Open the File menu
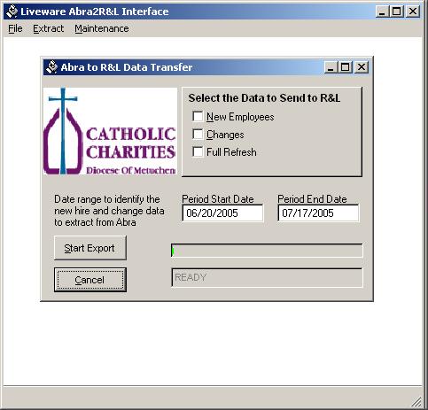The height and width of the screenshot is (410, 428). point(15,28)
